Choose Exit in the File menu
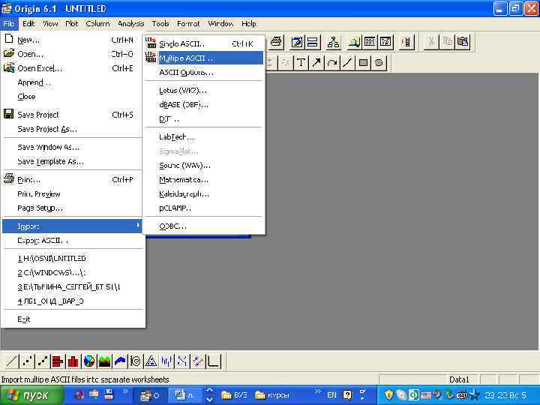The image size is (540, 405). click(x=72, y=319)
